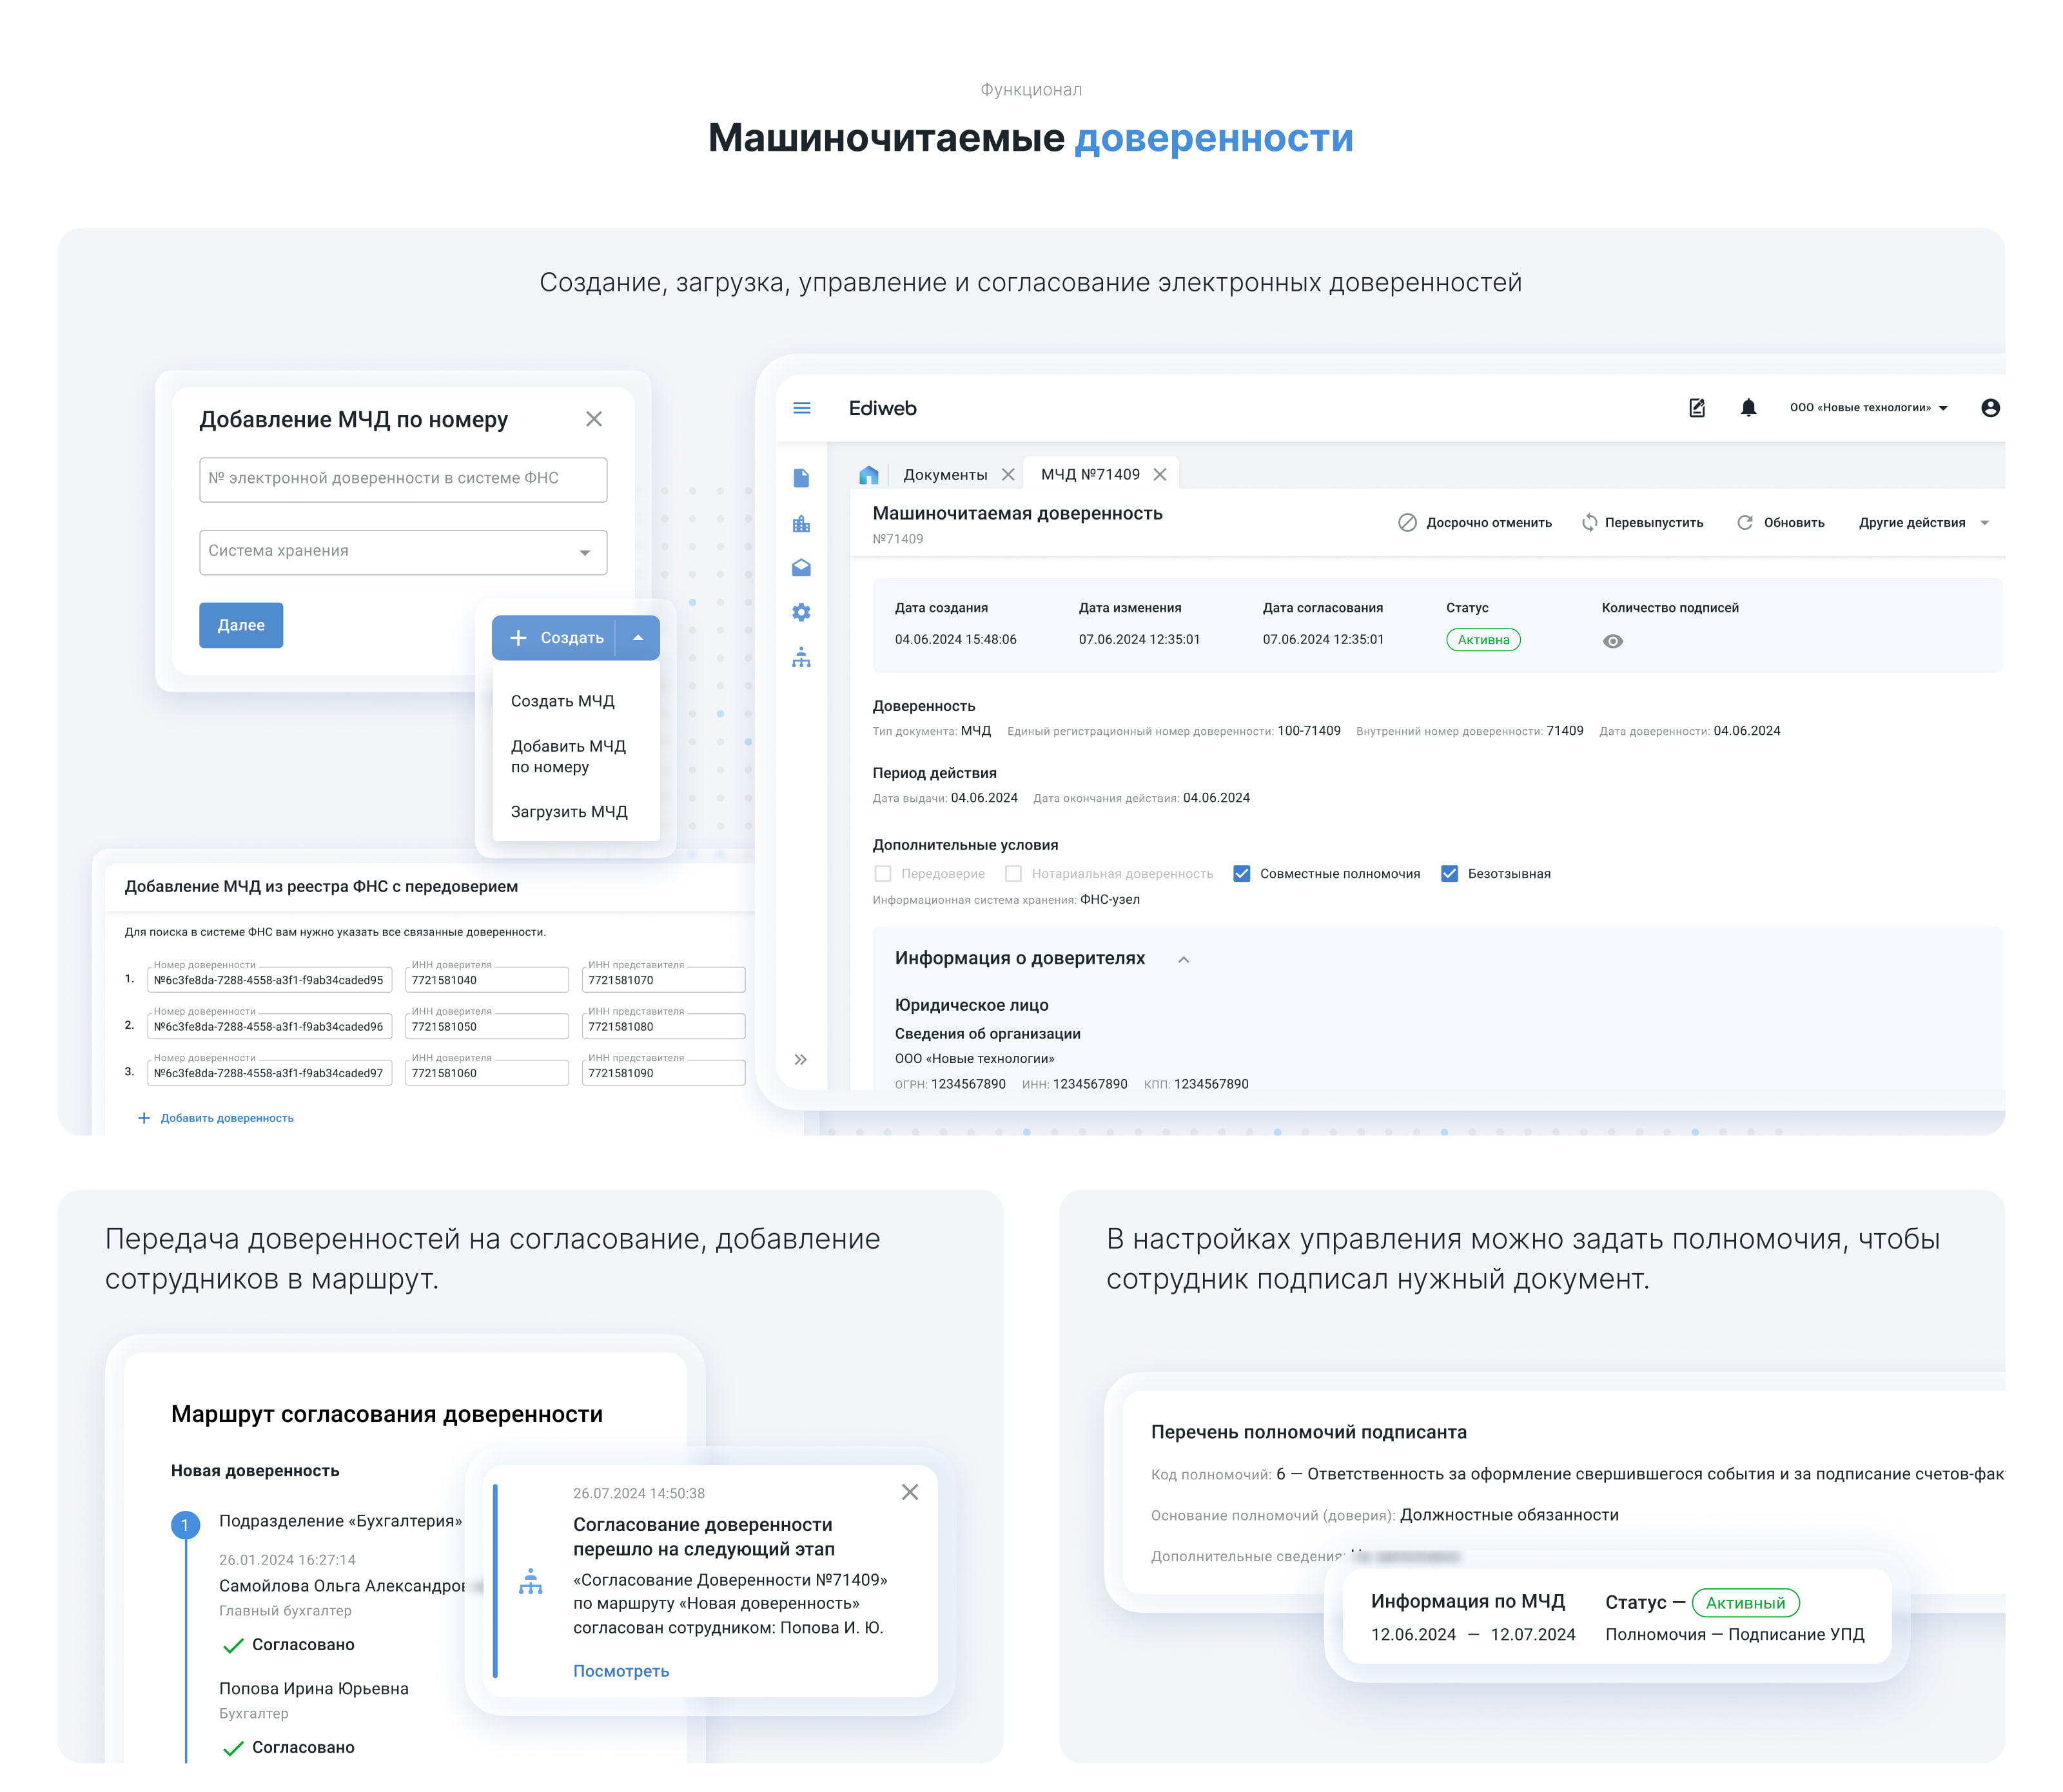Click the Досрочно отменить action
Image resolution: width=2063 pixels, height=1792 pixels.
pos(1475,523)
